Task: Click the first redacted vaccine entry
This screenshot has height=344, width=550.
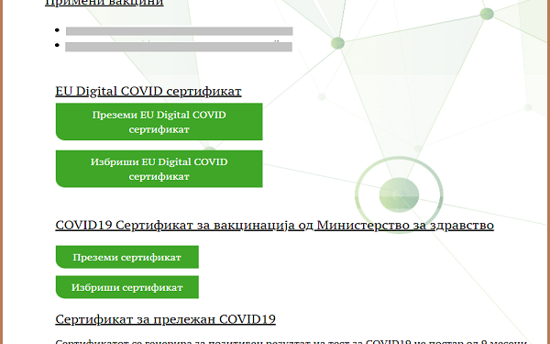Action: [x=180, y=31]
